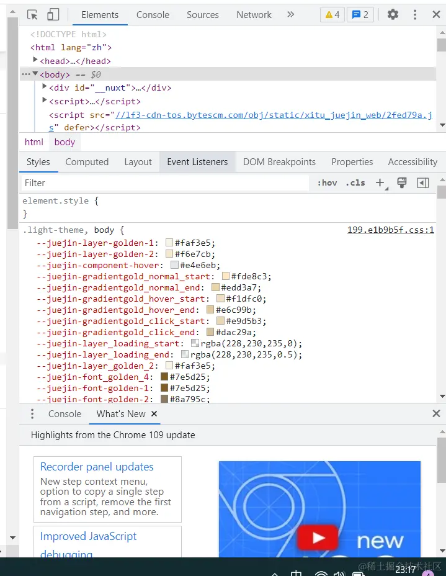
Task: Open swatch for rgba(228,230,235,0.5)
Action: pyautogui.click(x=185, y=354)
